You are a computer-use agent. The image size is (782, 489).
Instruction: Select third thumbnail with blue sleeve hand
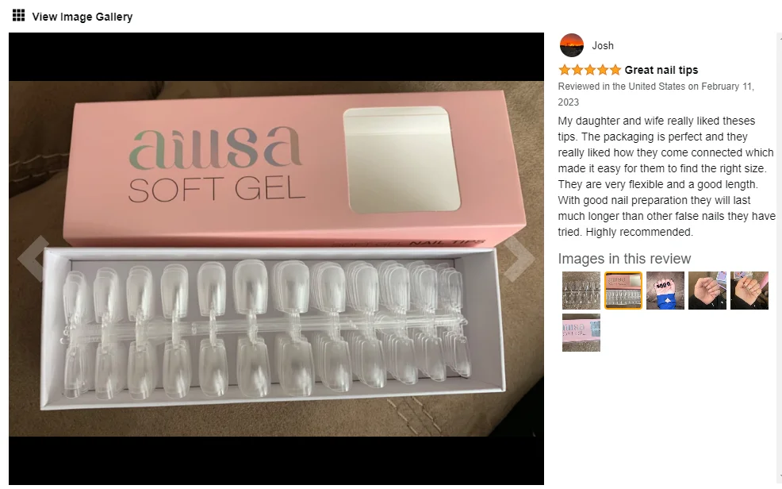[665, 291]
